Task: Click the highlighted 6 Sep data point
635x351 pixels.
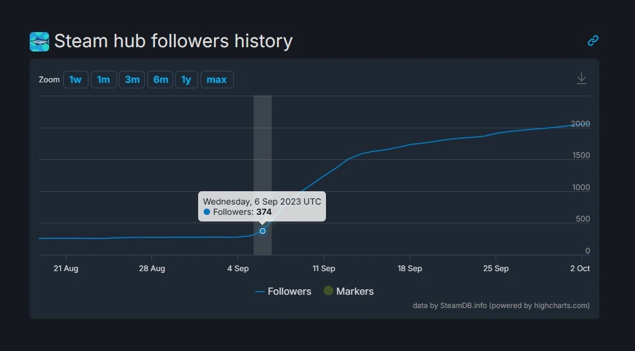Action: 262,231
